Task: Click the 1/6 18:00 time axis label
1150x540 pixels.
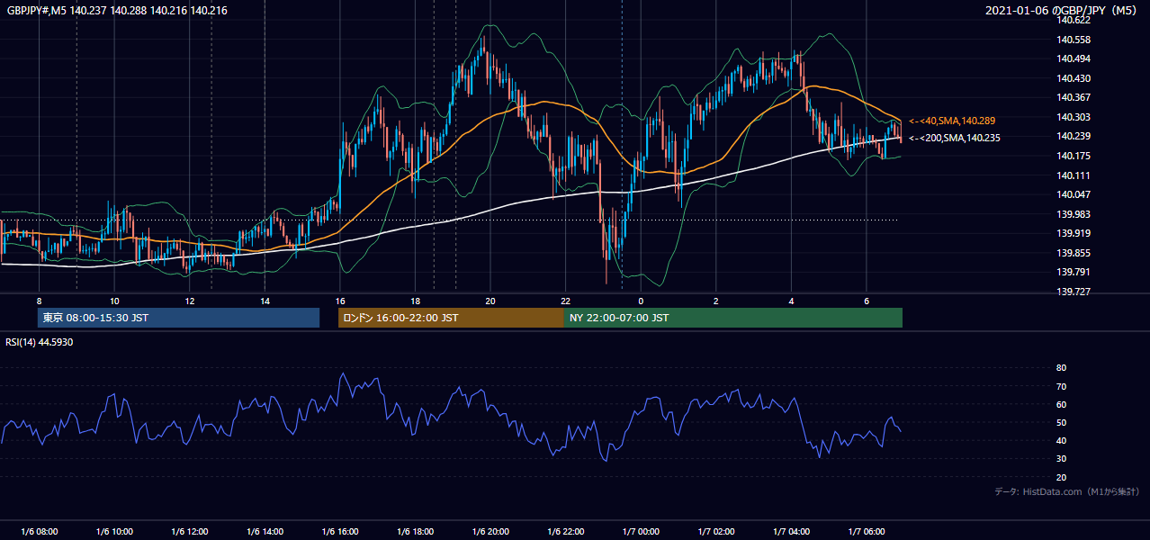Action: click(416, 532)
